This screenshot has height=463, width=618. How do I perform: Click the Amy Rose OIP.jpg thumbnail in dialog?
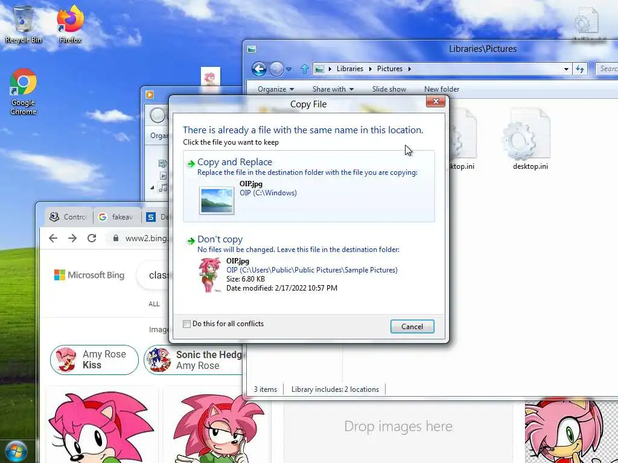pos(210,275)
